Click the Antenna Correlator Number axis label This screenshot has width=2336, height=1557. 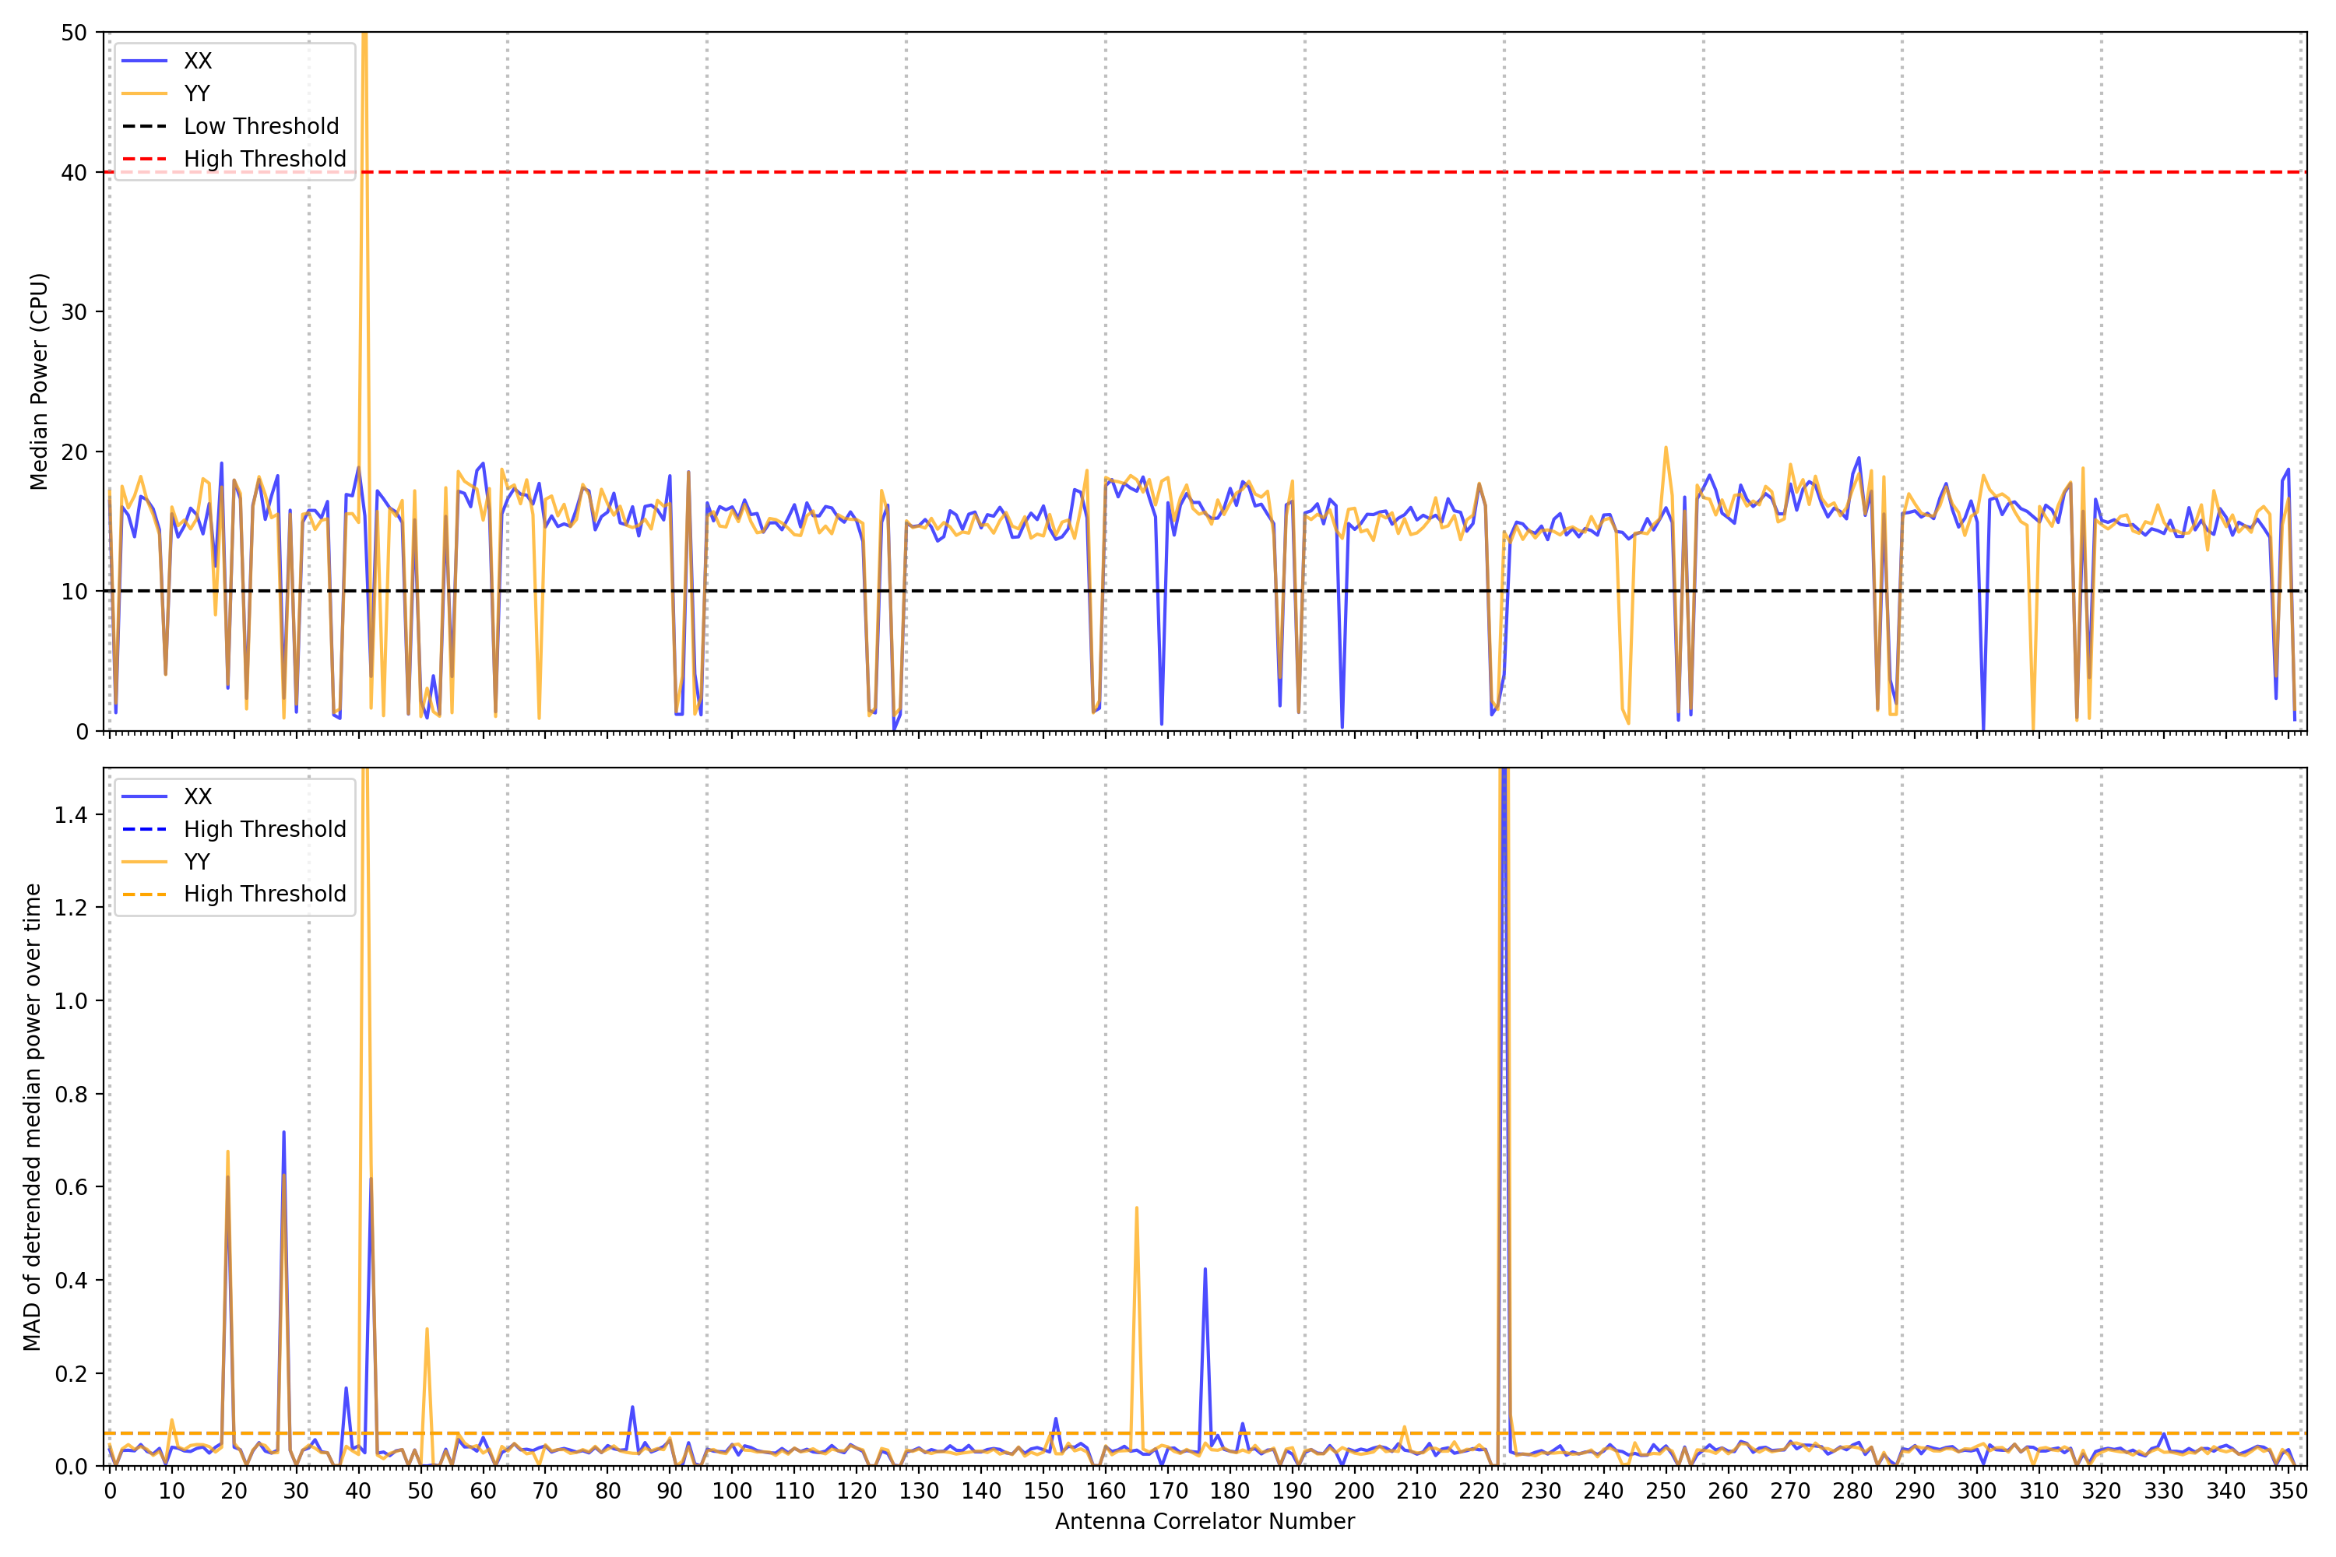(1204, 1521)
